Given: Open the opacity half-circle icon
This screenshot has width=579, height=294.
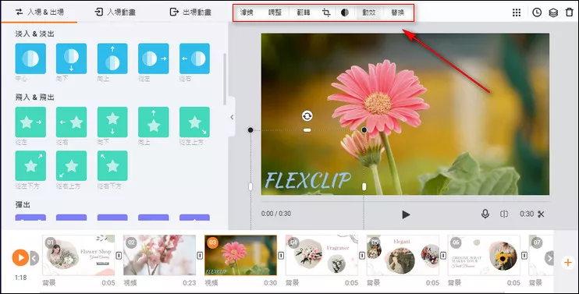Looking at the screenshot, I should (x=345, y=12).
